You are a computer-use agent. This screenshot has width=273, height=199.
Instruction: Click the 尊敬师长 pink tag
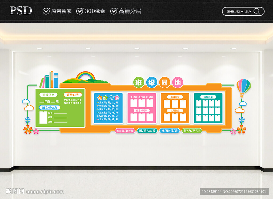point(125,131)
